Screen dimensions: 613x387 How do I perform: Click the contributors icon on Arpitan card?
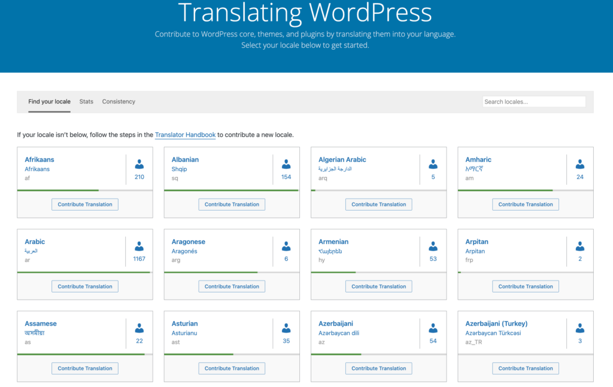click(x=580, y=246)
